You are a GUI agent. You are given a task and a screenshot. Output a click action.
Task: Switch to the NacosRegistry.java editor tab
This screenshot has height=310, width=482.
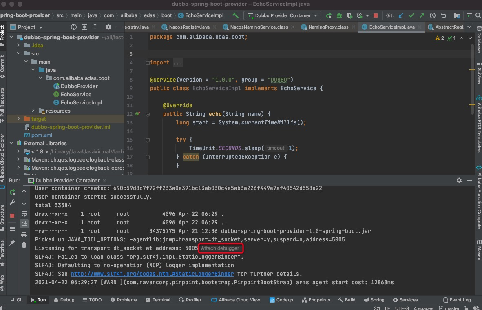click(190, 27)
